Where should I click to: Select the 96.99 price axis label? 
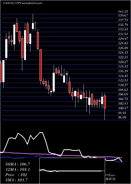pyautogui.click(x=122, y=117)
